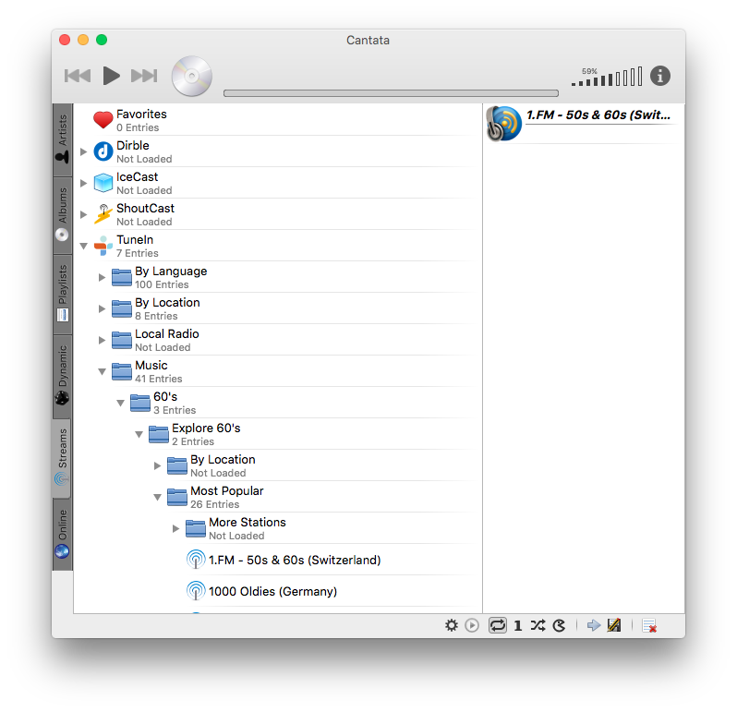This screenshot has height=712, width=737.
Task: Open the settings gear in status bar
Action: click(x=452, y=625)
